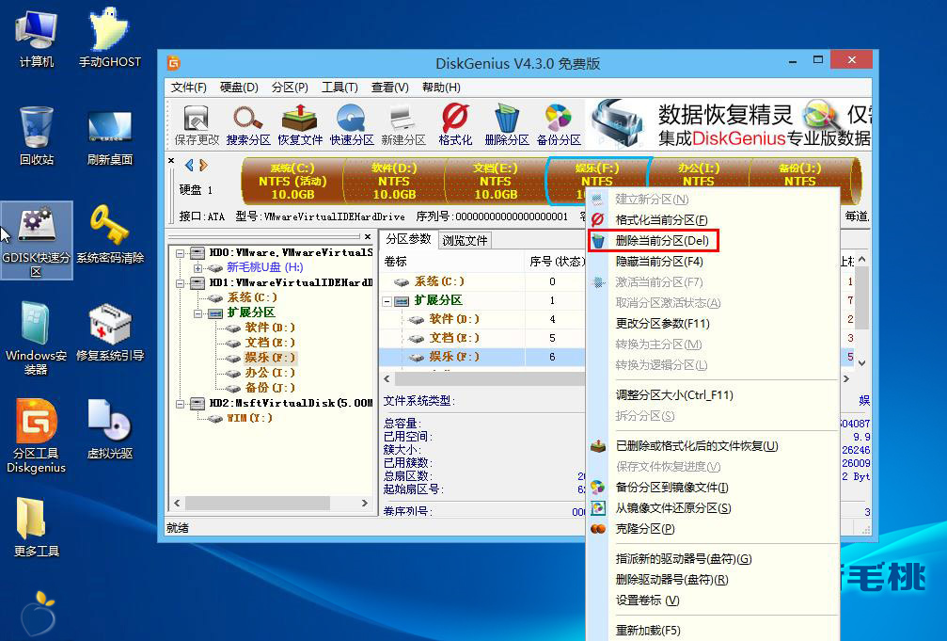Open the 计算机 desktop icon
This screenshot has width=947, height=641.
[x=37, y=38]
